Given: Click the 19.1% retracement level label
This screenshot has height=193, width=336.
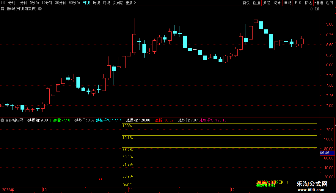Looking at the screenshot, I should pyautogui.click(x=128, y=137).
